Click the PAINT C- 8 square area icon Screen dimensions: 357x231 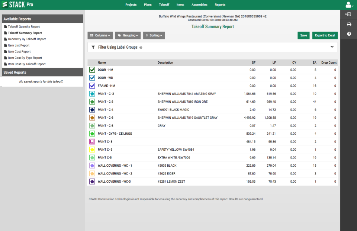(x=92, y=142)
